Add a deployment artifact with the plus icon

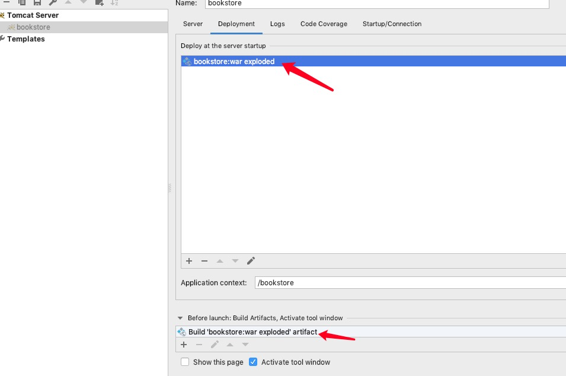pos(189,261)
